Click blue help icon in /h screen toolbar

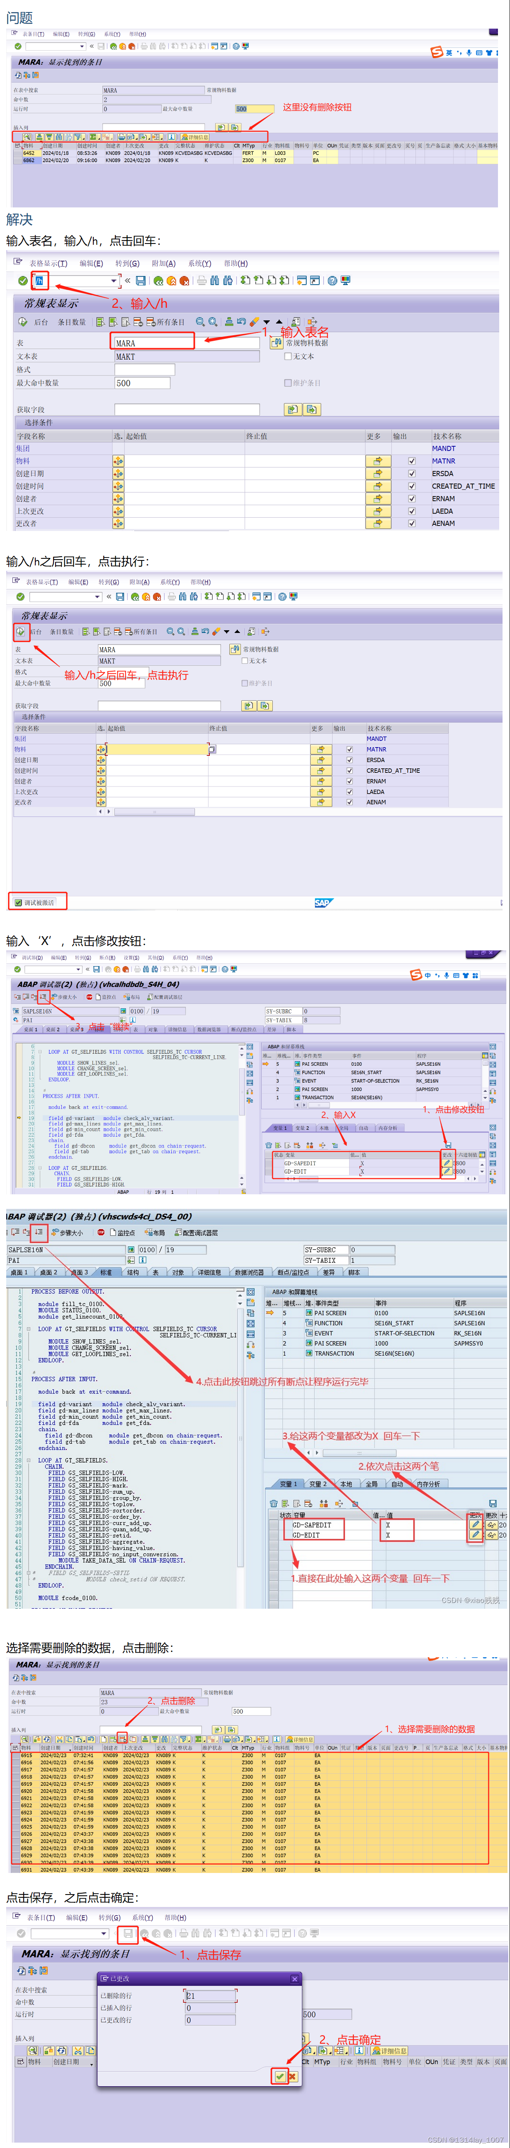[333, 281]
